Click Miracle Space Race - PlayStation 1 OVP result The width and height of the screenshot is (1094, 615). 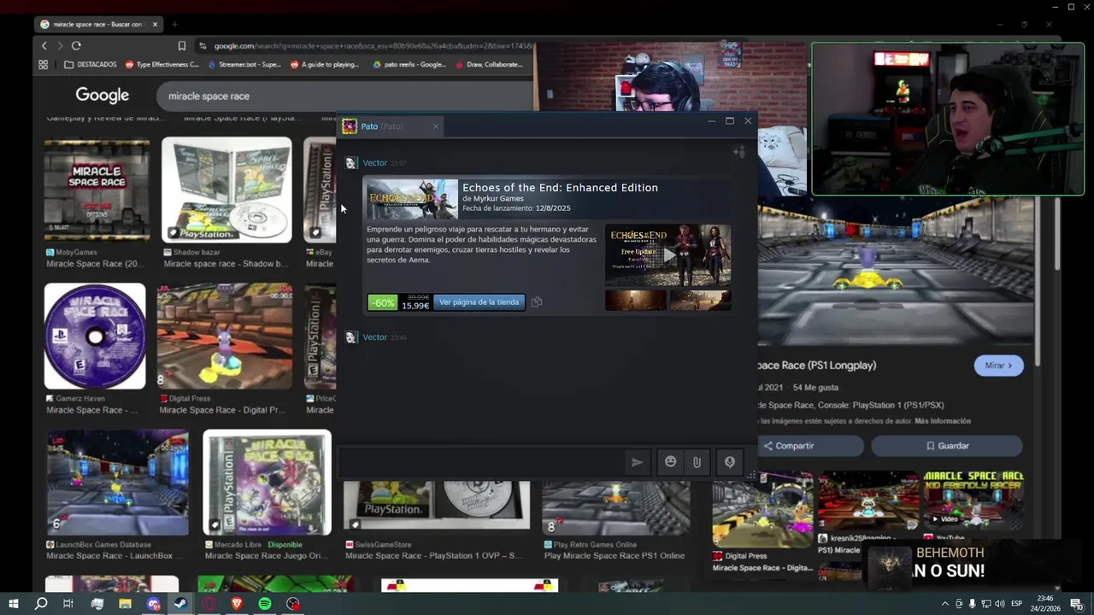[x=433, y=556]
